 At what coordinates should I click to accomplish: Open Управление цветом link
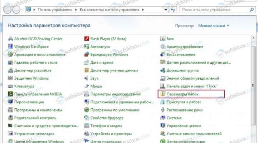[x=184, y=126]
